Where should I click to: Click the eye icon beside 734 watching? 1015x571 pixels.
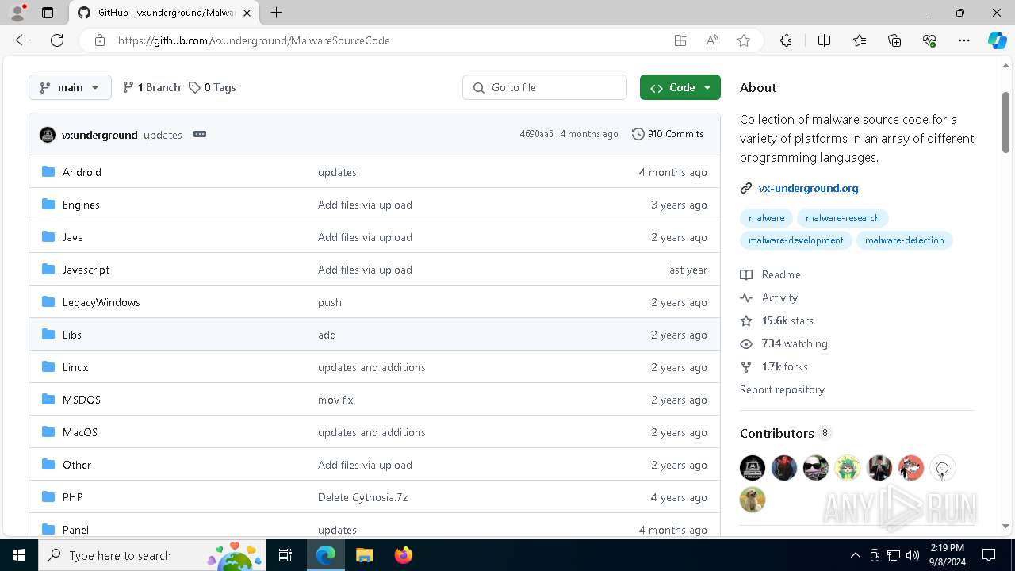(x=746, y=343)
